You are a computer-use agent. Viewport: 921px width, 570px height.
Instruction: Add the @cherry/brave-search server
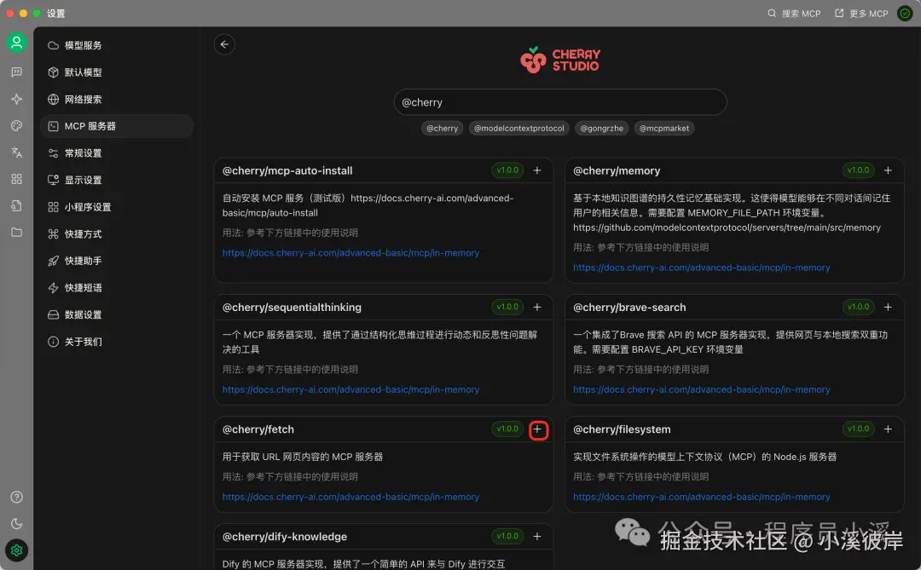point(888,307)
